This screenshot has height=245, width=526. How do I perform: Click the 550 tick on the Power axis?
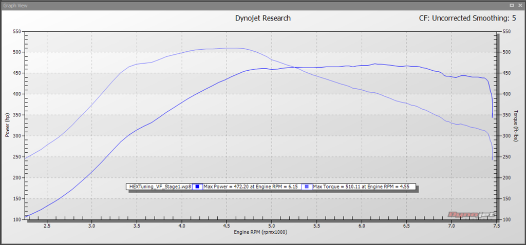[x=16, y=31]
